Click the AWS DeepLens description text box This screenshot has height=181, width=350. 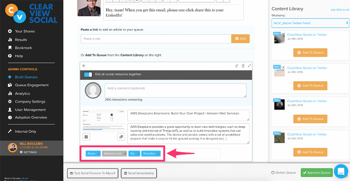pos(188,133)
